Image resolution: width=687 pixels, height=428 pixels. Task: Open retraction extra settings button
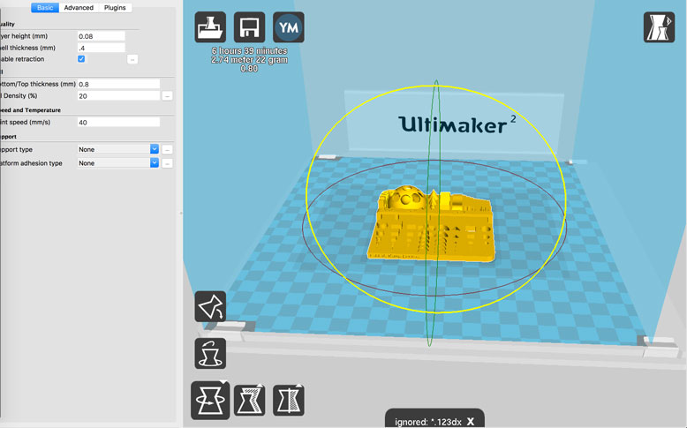point(132,59)
